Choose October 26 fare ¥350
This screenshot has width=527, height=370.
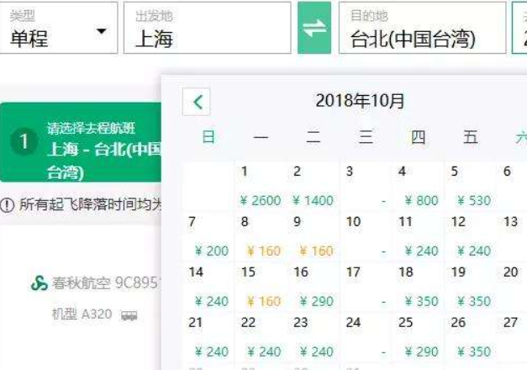(x=471, y=338)
